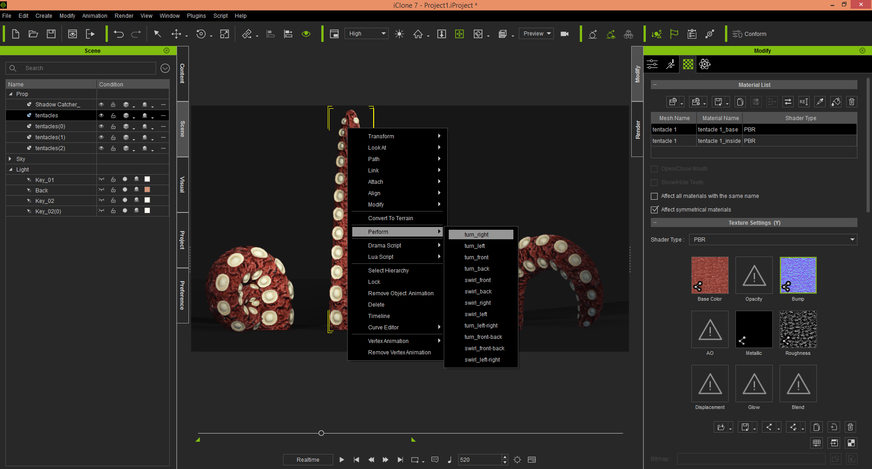Click the Realtime button

308,459
